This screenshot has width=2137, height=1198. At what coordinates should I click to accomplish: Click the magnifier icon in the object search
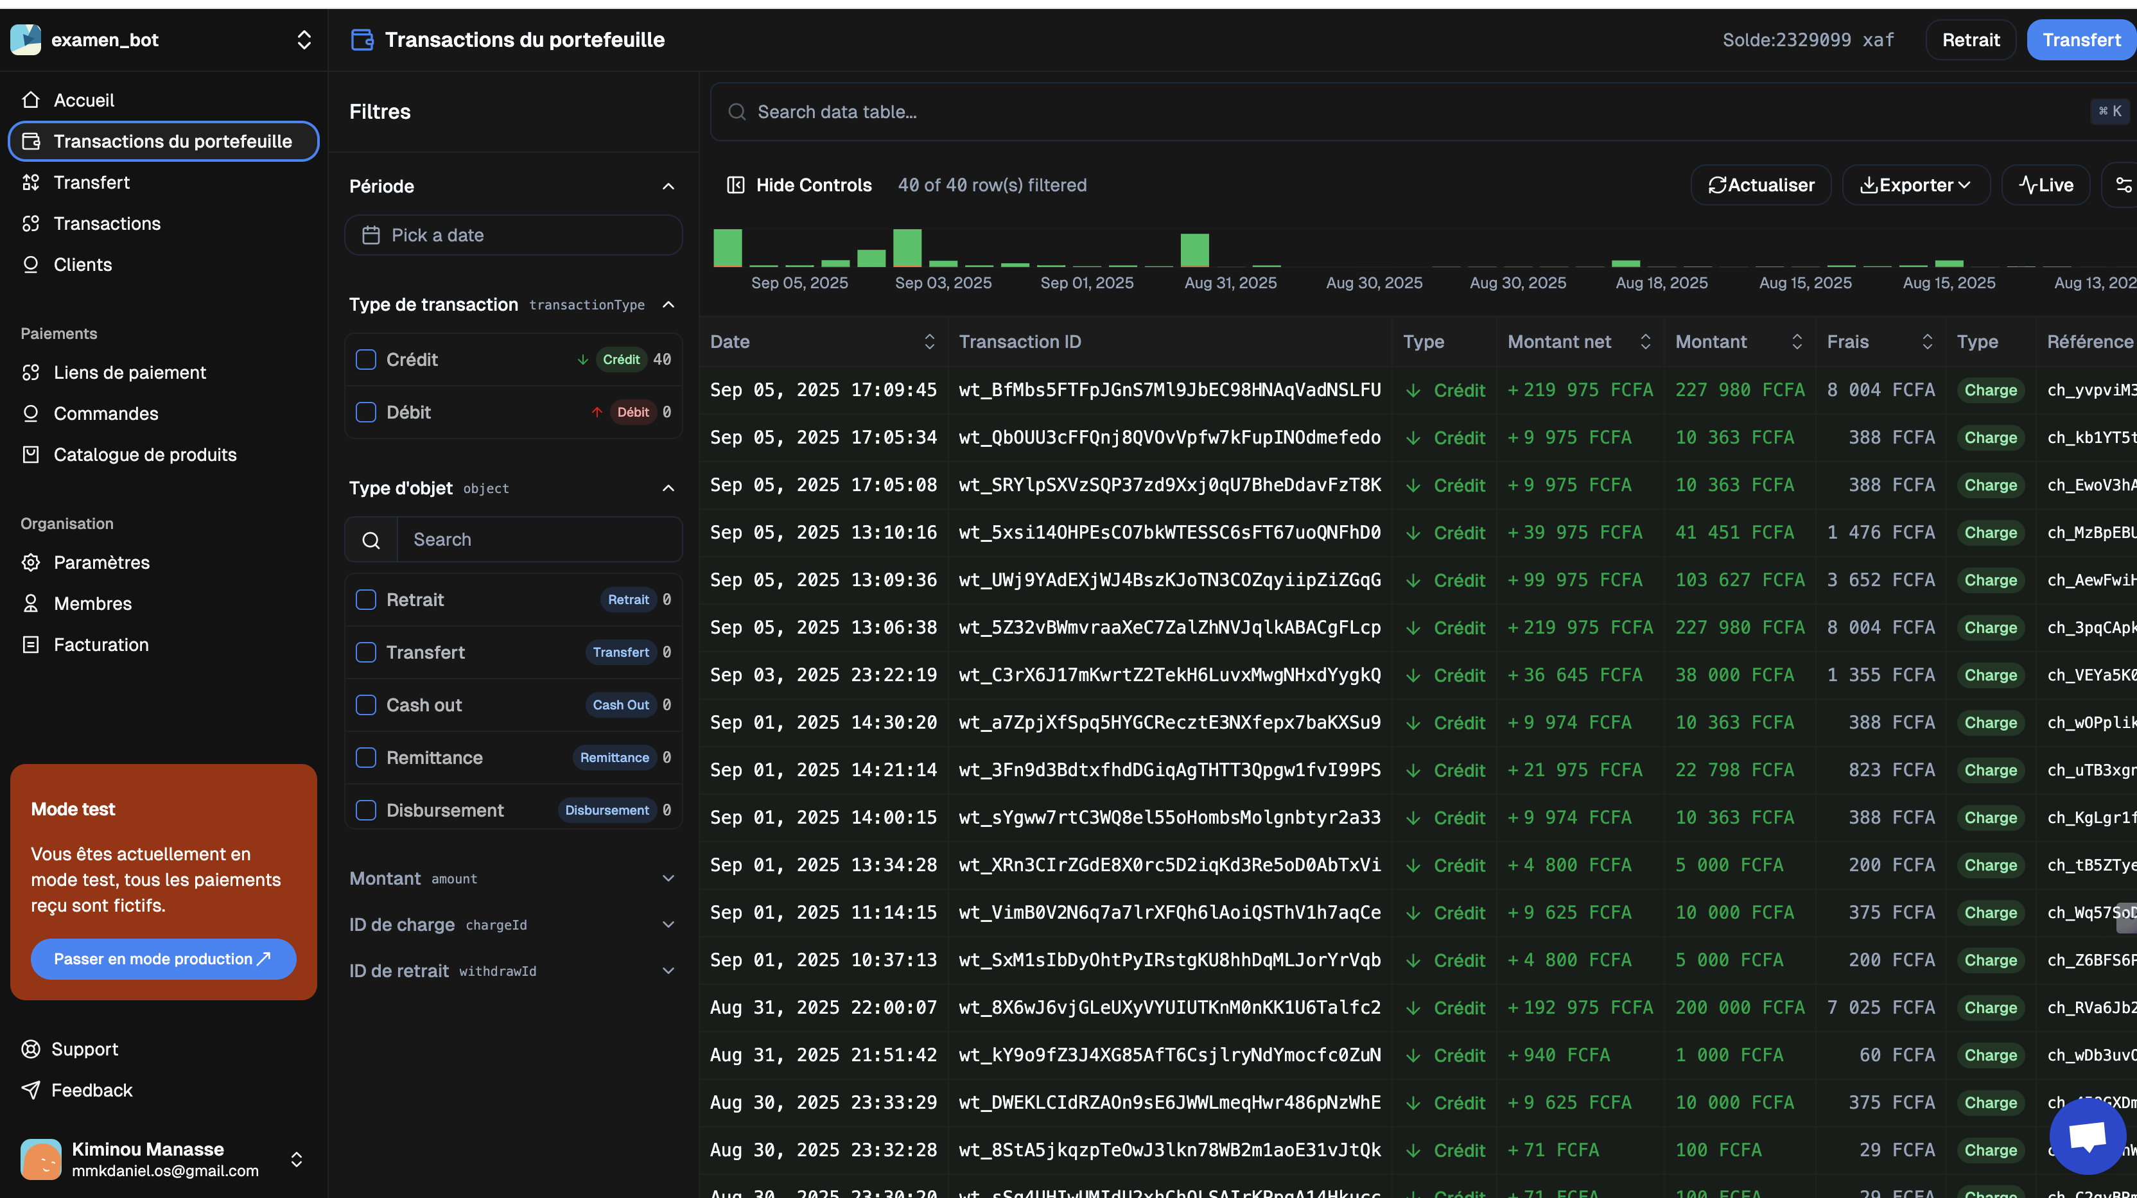pyautogui.click(x=371, y=540)
